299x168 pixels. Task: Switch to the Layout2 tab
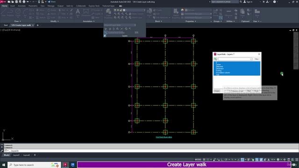point(27,155)
